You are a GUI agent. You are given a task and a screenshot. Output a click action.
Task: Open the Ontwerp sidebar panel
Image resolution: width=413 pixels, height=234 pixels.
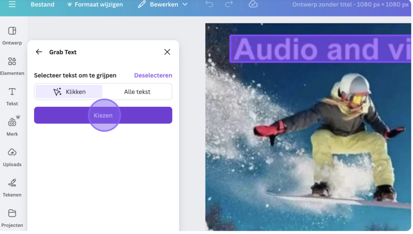tap(12, 36)
